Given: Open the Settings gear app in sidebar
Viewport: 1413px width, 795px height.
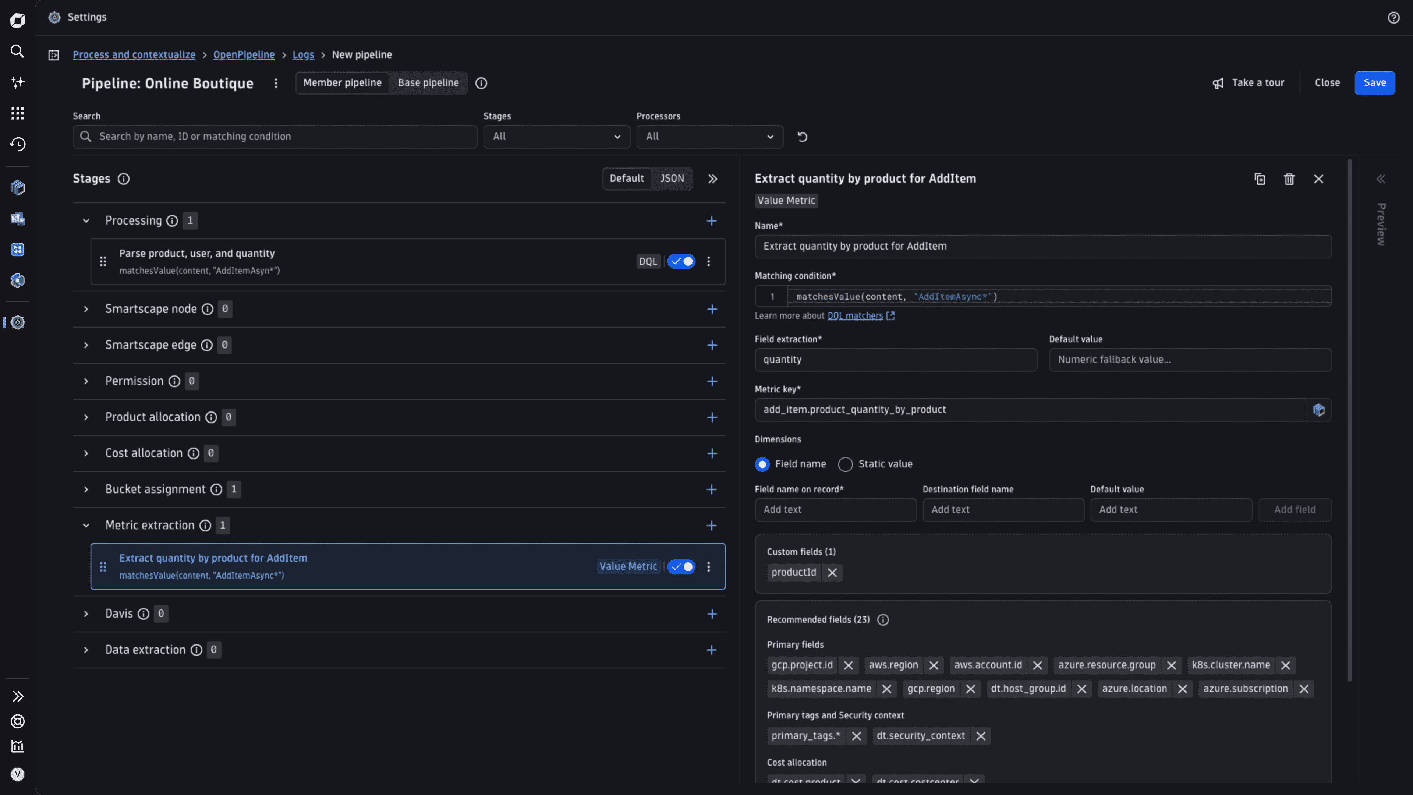Looking at the screenshot, I should click(x=18, y=322).
